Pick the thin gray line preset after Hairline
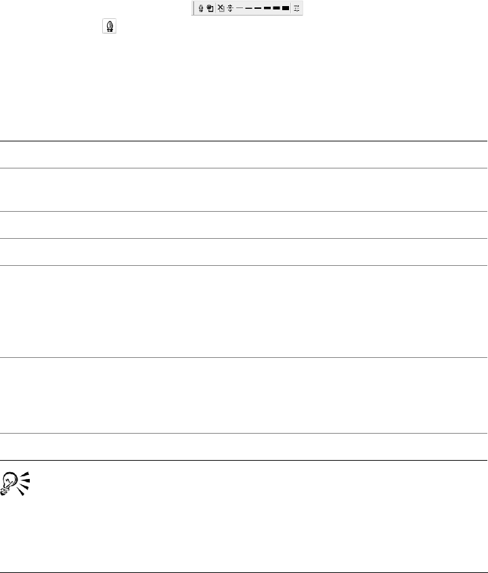This screenshot has height=573, width=488. [240, 7]
